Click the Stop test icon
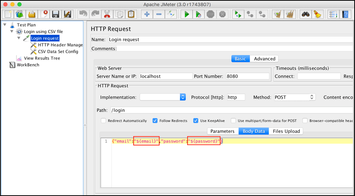This screenshot has height=196, width=355. 211,14
